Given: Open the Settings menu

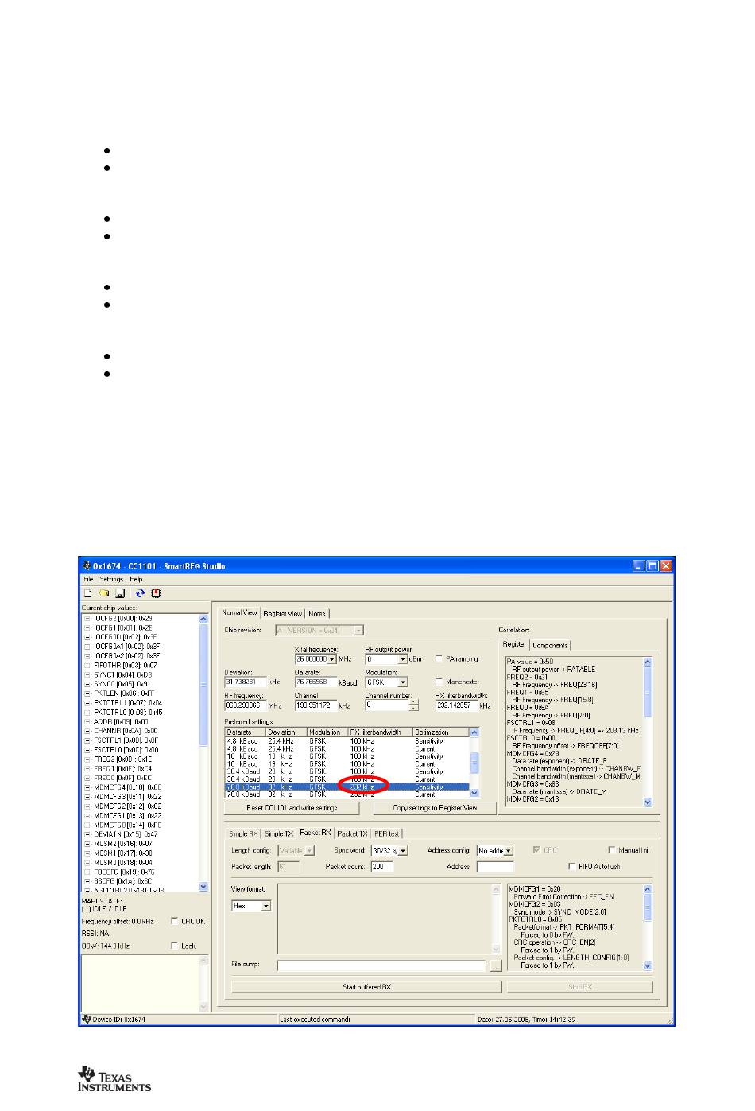Looking at the screenshot, I should pyautogui.click(x=111, y=579).
